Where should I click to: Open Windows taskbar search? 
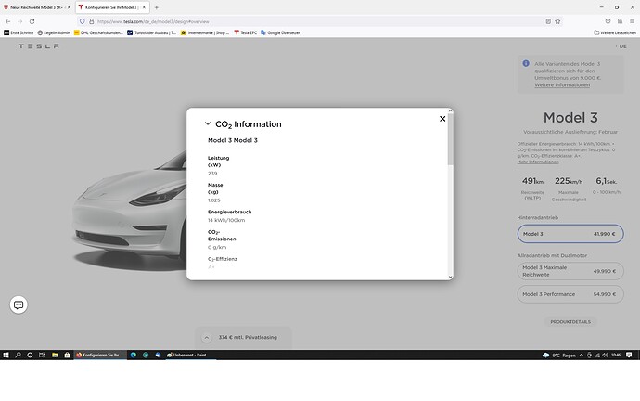18,355
